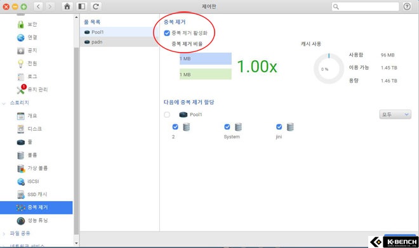Click the 96 MB used value
The width and height of the screenshot is (419, 248).
pos(387,55)
